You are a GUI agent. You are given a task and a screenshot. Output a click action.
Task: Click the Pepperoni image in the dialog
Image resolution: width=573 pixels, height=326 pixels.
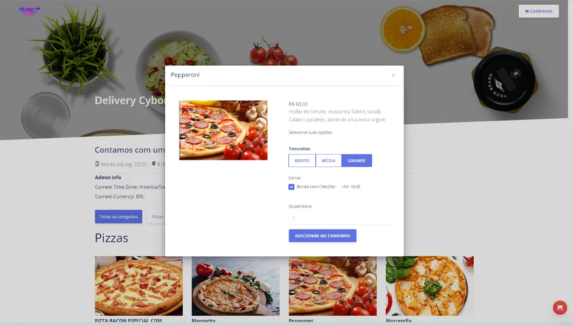click(223, 130)
